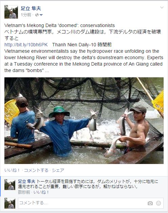Open the post options chevron menu
168x213 pixels.
162,7
